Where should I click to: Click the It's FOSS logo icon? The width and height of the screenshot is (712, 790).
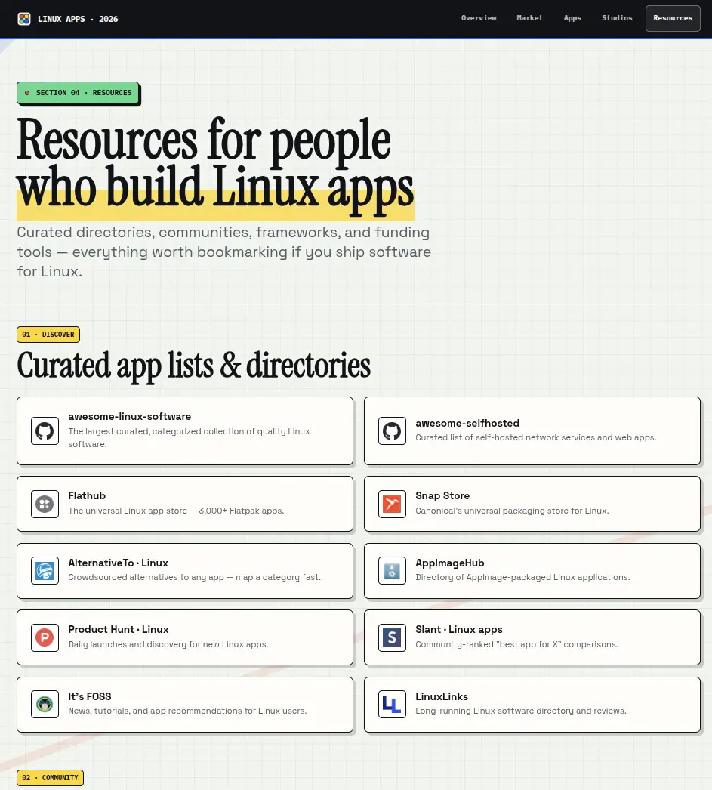(45, 705)
